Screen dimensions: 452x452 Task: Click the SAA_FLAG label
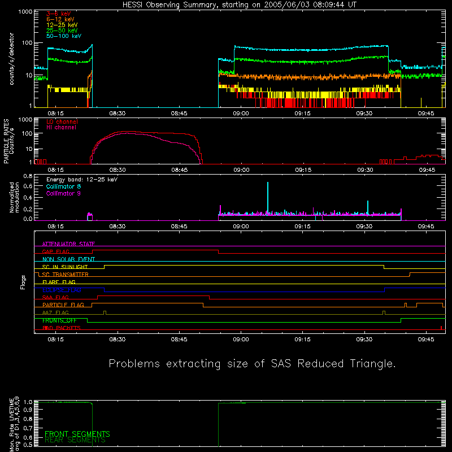[55, 297]
